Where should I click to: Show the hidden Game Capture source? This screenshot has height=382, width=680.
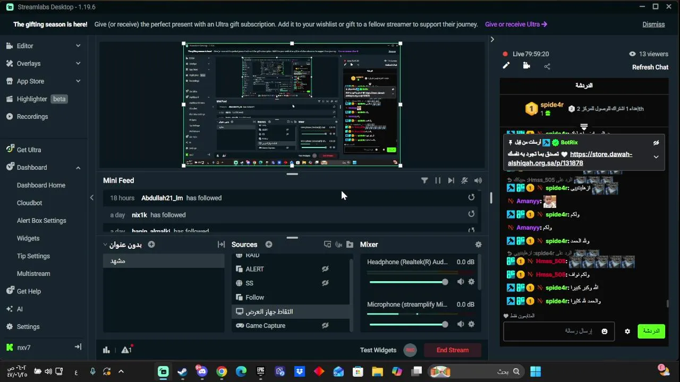[x=325, y=326]
